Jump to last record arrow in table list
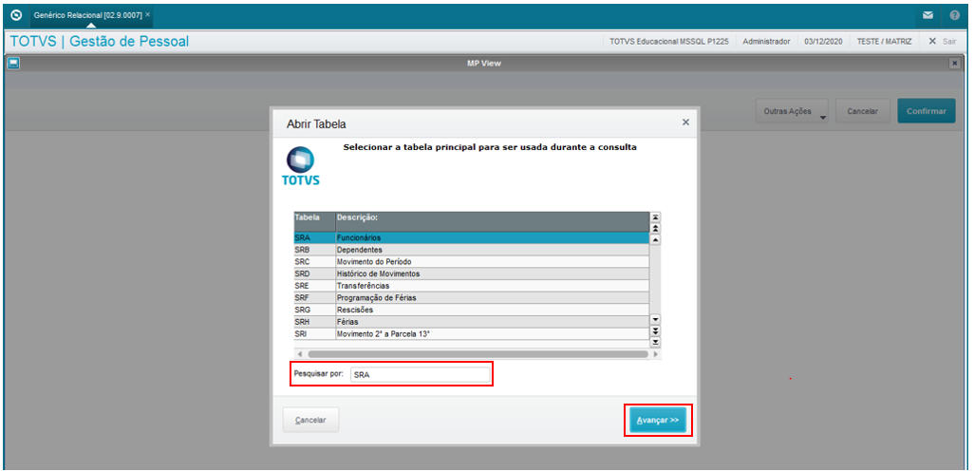The image size is (974, 471). coord(655,342)
